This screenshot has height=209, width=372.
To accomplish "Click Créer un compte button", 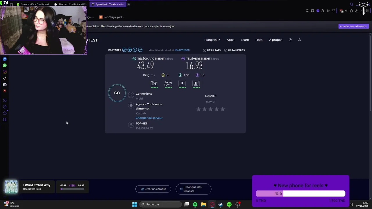I will (x=153, y=189).
